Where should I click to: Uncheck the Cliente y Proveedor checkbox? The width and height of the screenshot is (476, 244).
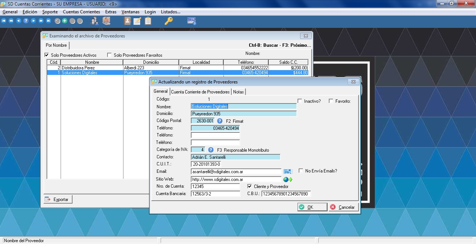250,186
